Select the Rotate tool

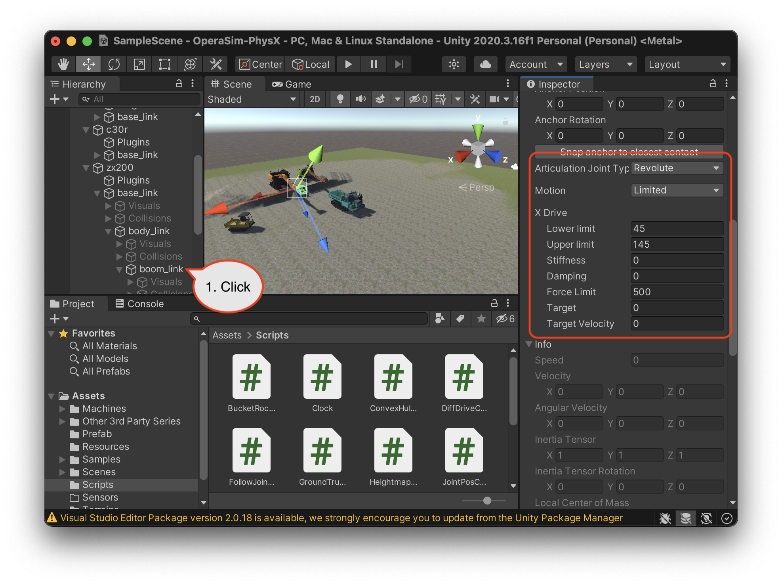[114, 64]
